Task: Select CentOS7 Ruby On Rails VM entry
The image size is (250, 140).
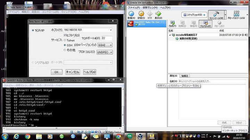Action: tap(147, 24)
